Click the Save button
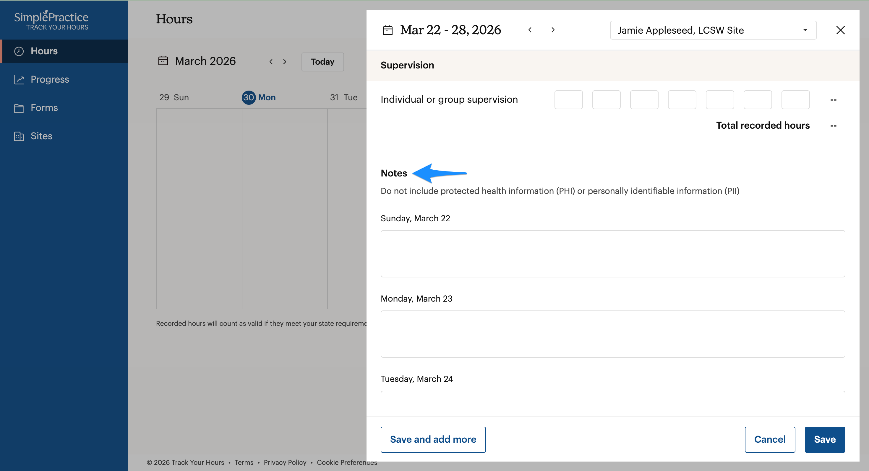This screenshot has height=471, width=869. click(825, 440)
